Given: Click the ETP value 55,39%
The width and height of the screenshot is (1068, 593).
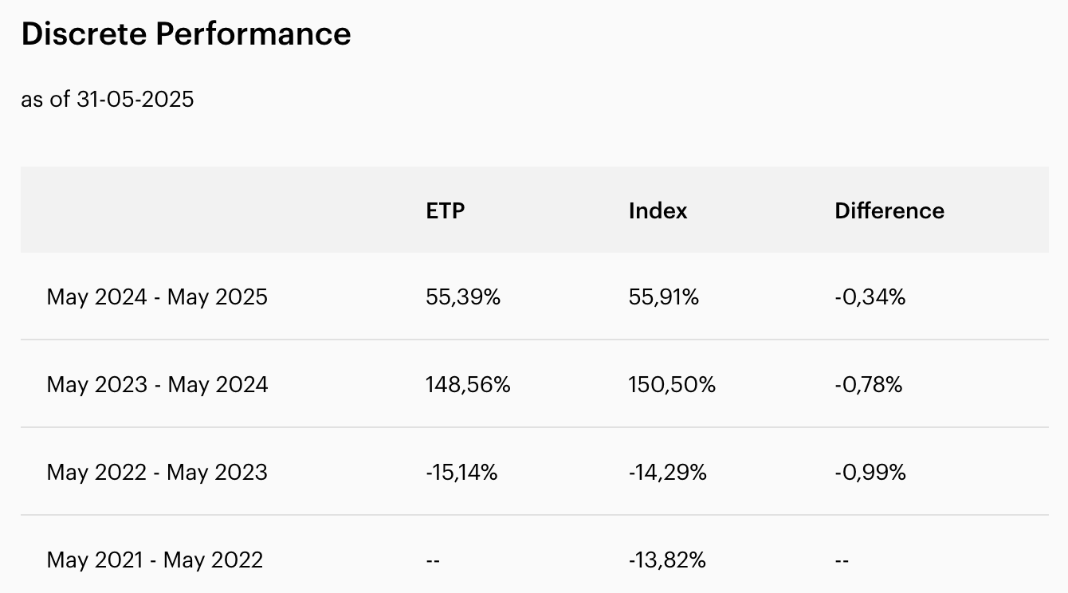Looking at the screenshot, I should [x=463, y=297].
